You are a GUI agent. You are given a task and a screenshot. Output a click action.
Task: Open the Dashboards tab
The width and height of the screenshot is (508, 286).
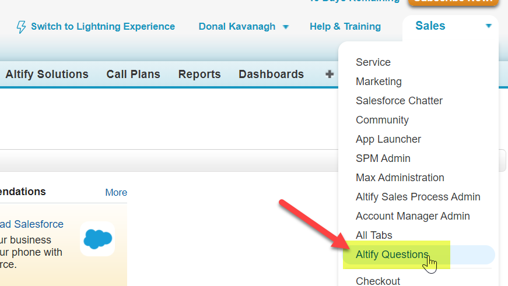tap(271, 74)
